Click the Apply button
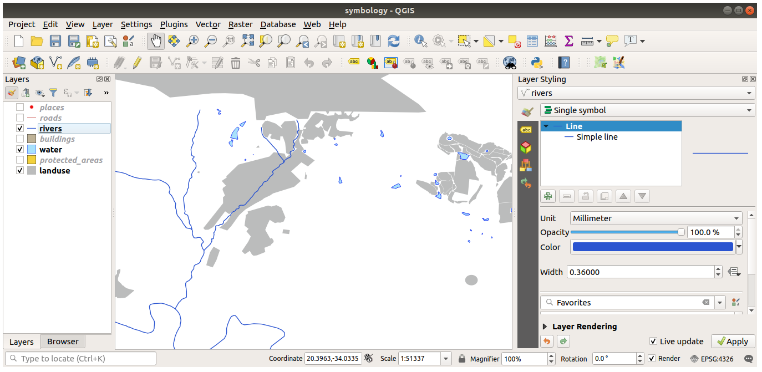 (x=733, y=342)
